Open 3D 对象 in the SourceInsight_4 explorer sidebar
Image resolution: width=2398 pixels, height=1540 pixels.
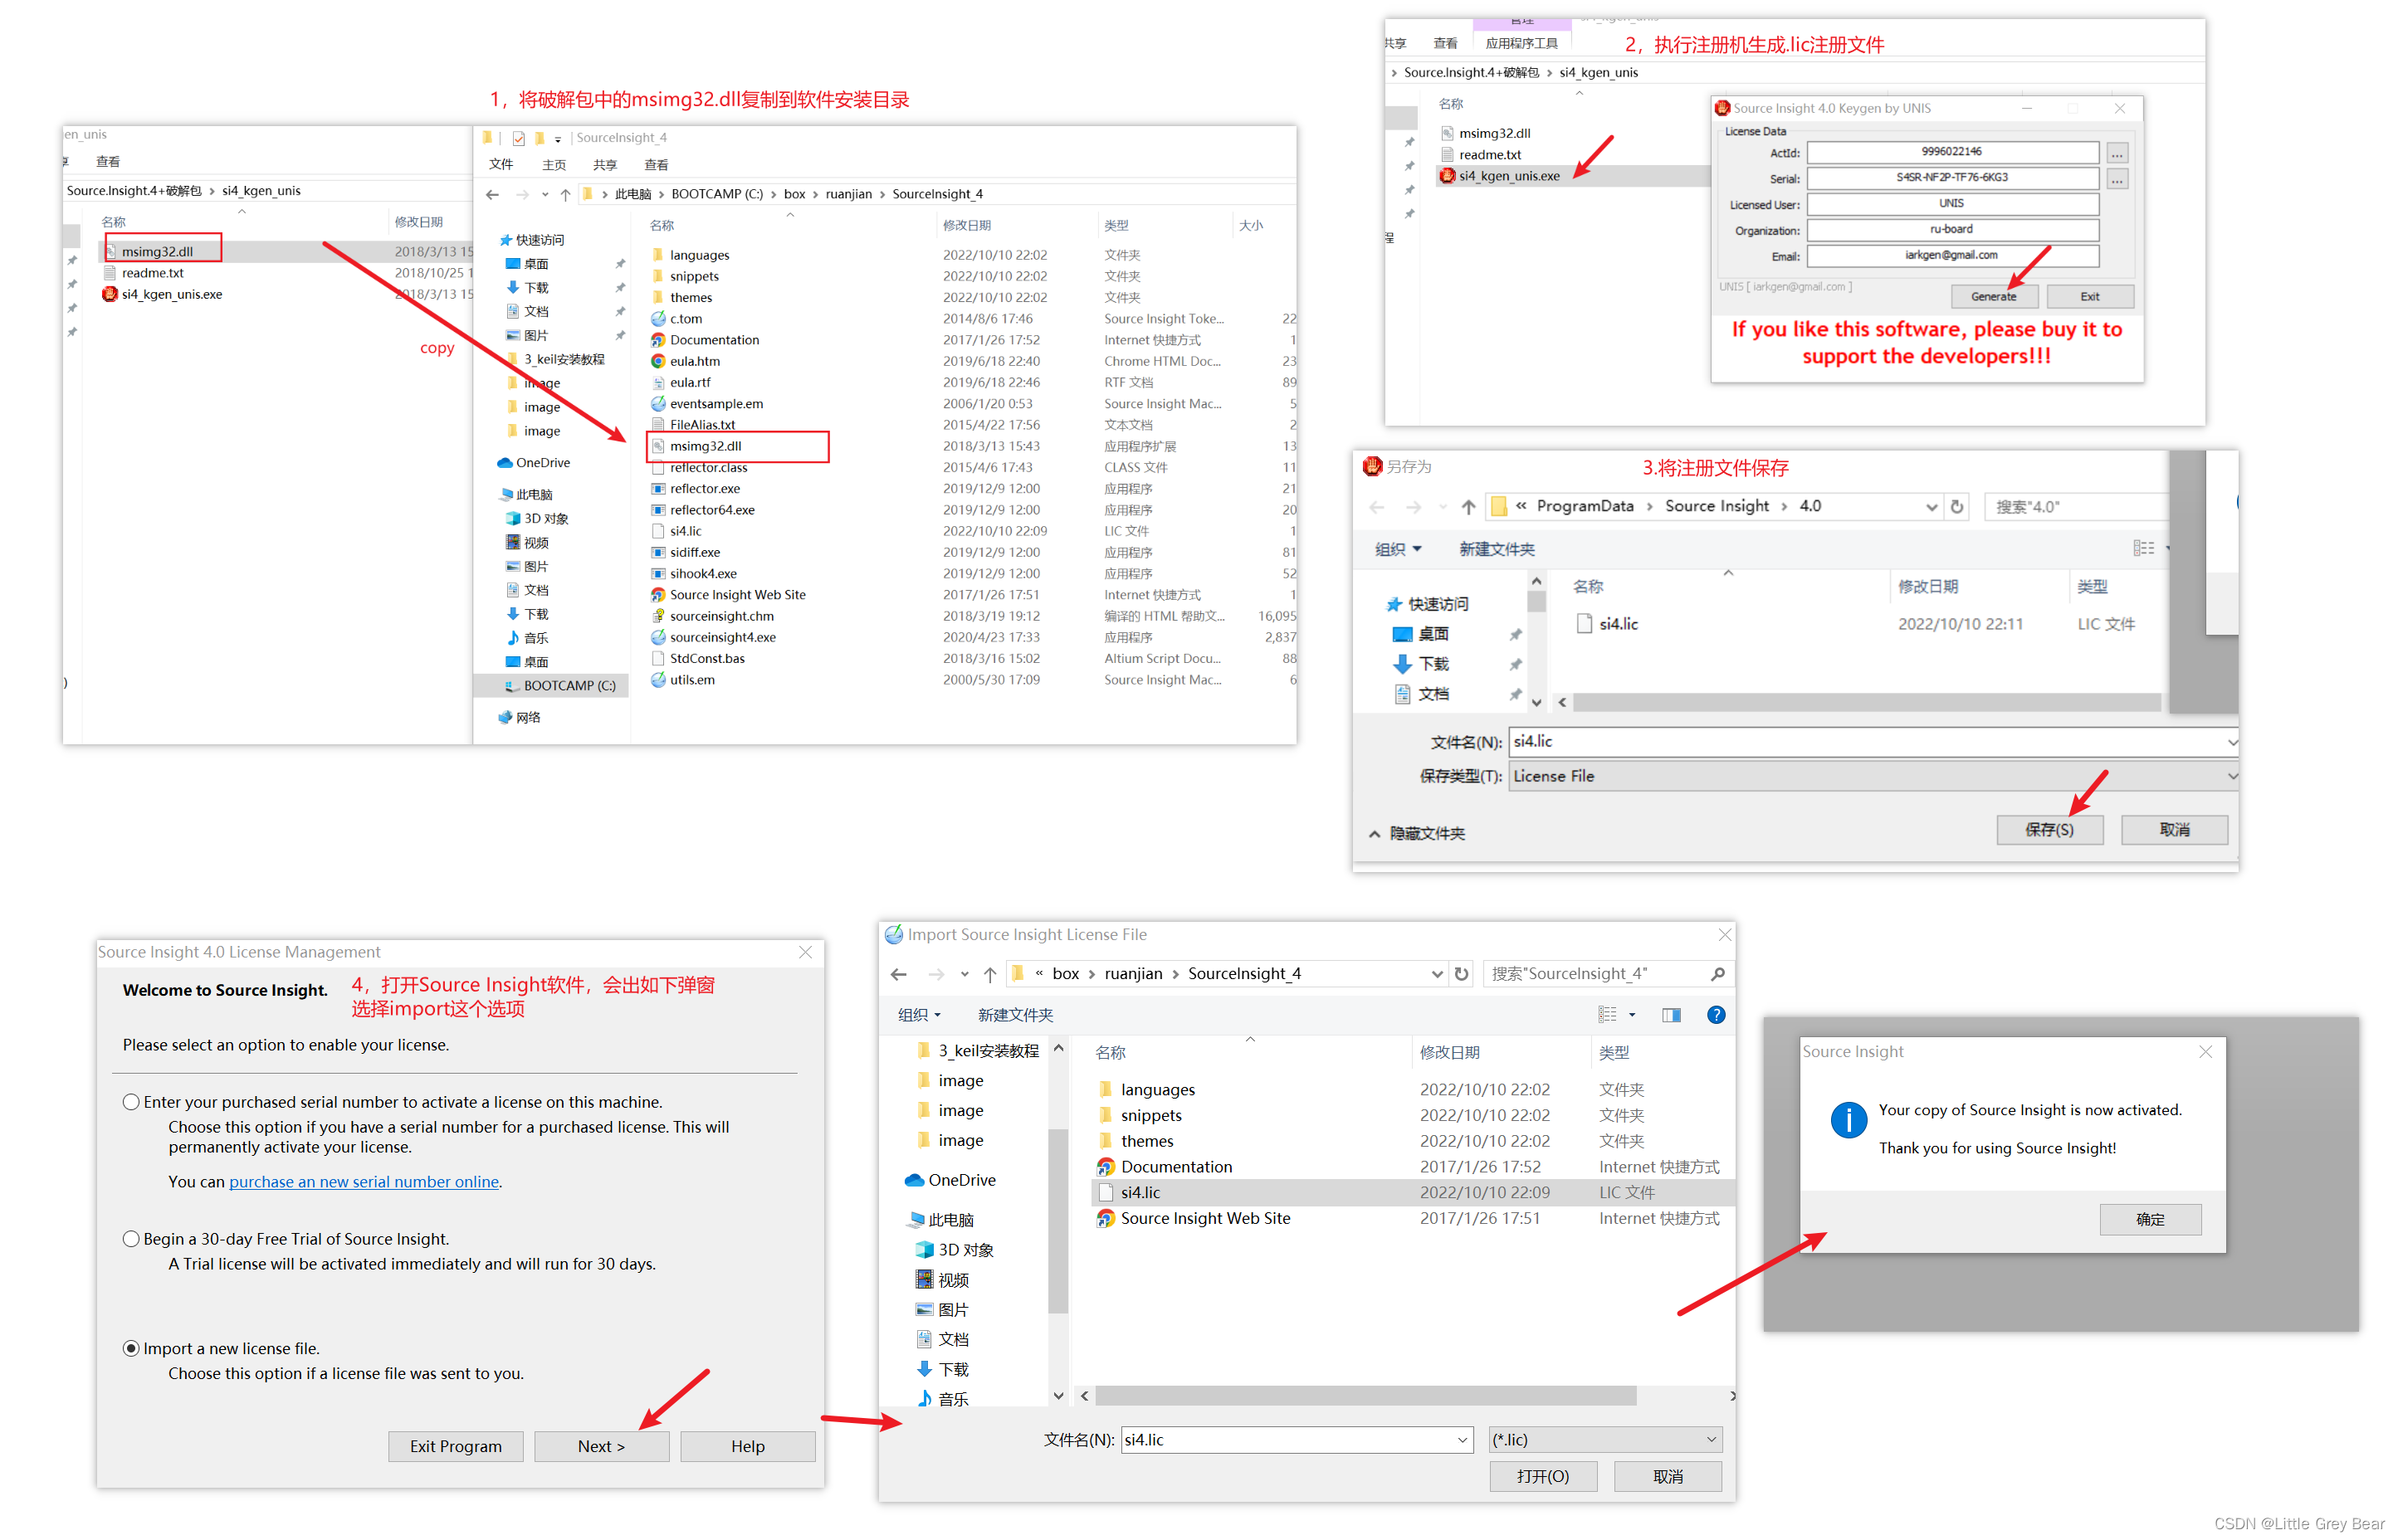[545, 519]
